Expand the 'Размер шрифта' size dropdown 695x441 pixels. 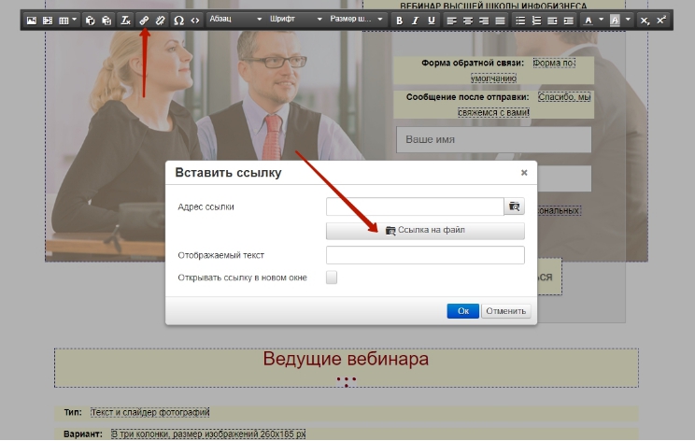point(356,20)
